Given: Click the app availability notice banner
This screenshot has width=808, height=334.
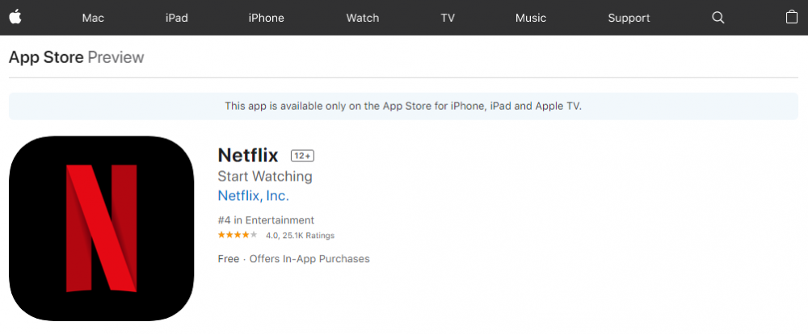Looking at the screenshot, I should [x=403, y=106].
